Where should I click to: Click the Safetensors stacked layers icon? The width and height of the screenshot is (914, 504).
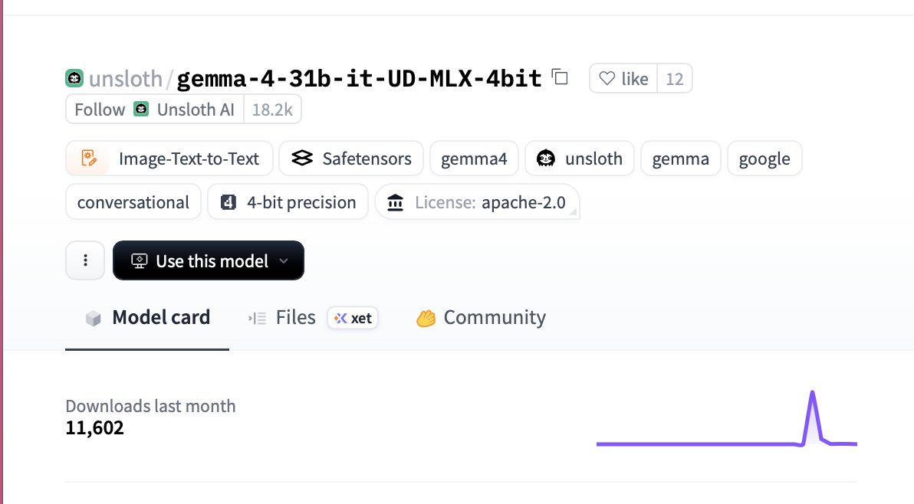[303, 159]
